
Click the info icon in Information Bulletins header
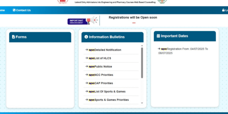coord(86,37)
